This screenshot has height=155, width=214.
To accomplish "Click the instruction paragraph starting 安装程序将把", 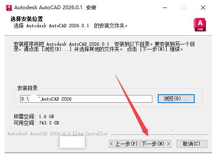I will click(x=104, y=46).
